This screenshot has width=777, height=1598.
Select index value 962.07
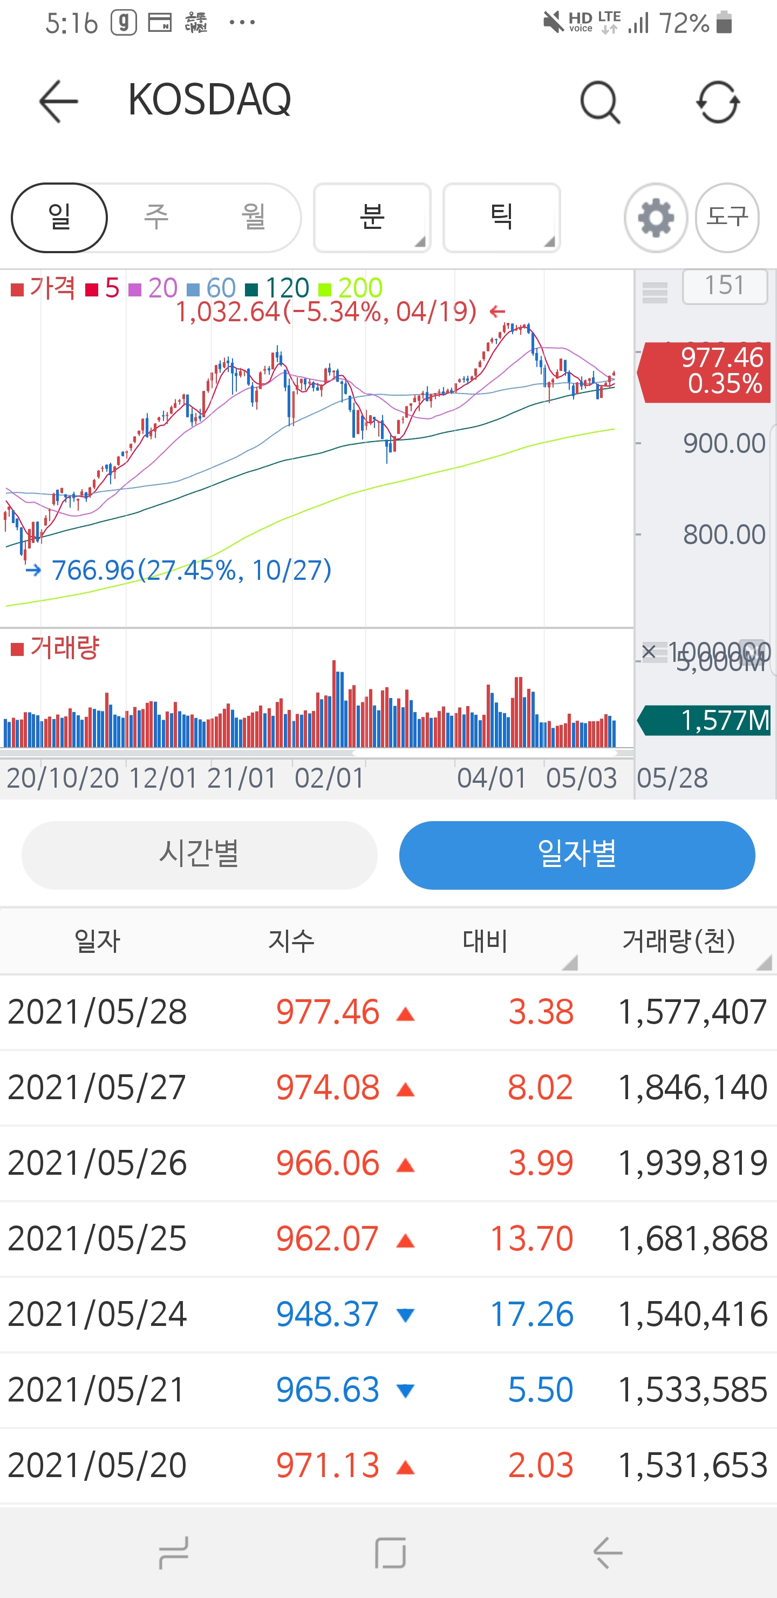coord(328,1239)
